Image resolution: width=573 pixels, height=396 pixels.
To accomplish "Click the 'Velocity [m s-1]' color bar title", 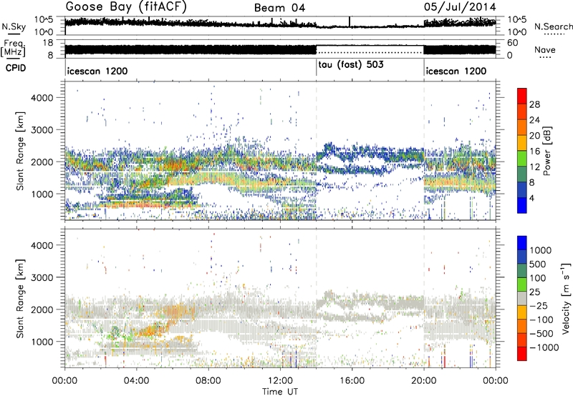I will click(566, 298).
